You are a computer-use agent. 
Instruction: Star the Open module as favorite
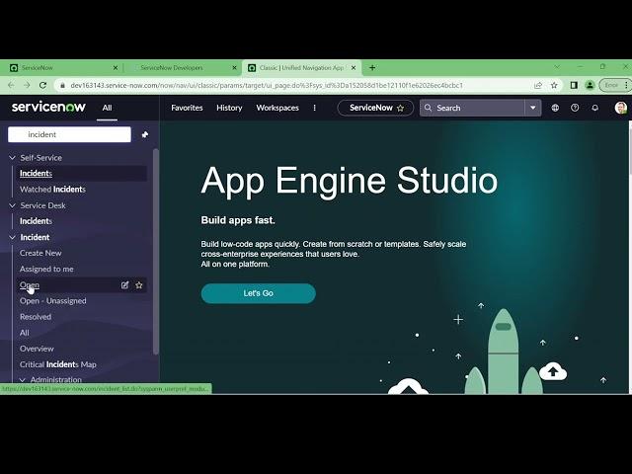coord(139,285)
